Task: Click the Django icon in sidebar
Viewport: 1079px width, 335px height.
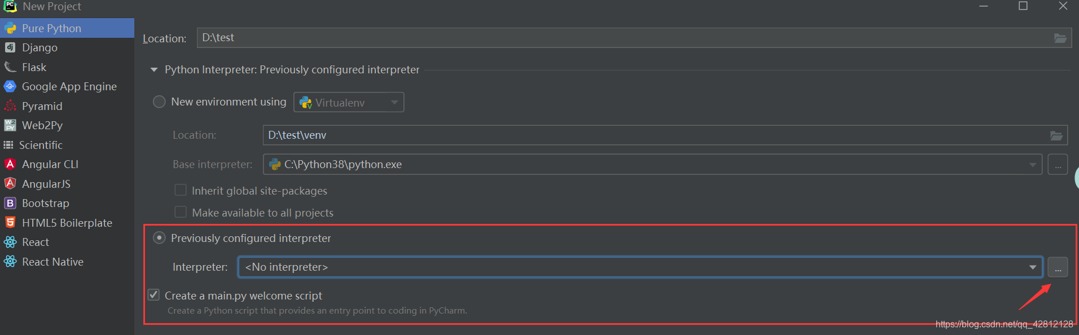Action: 10,47
